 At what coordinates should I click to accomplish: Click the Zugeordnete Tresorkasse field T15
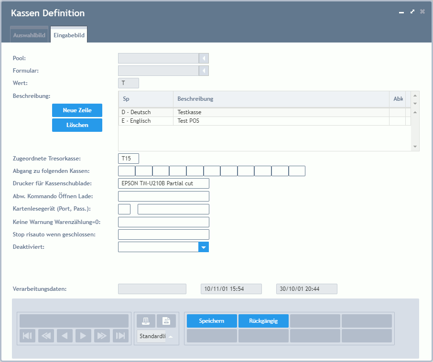tap(129, 159)
